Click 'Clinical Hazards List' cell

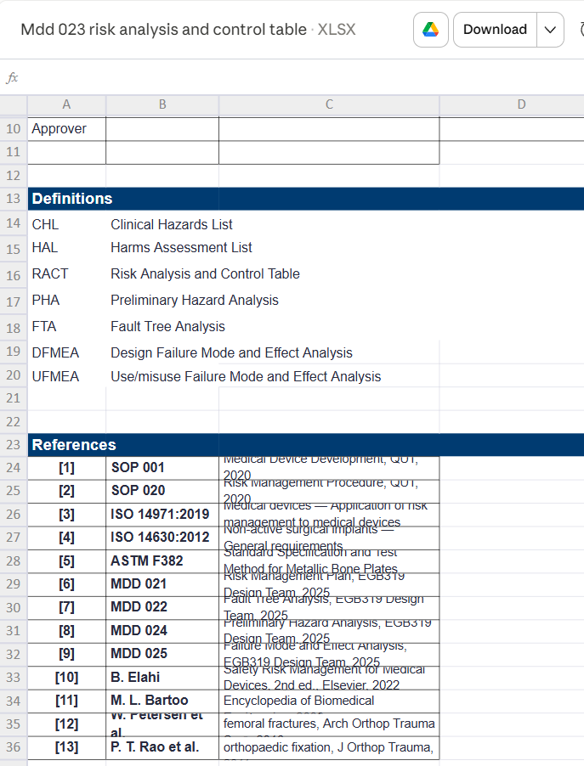[x=171, y=224]
